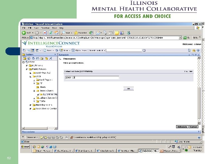Open the Tools menu
The height and width of the screenshot is (164, 219).
click(54, 28)
